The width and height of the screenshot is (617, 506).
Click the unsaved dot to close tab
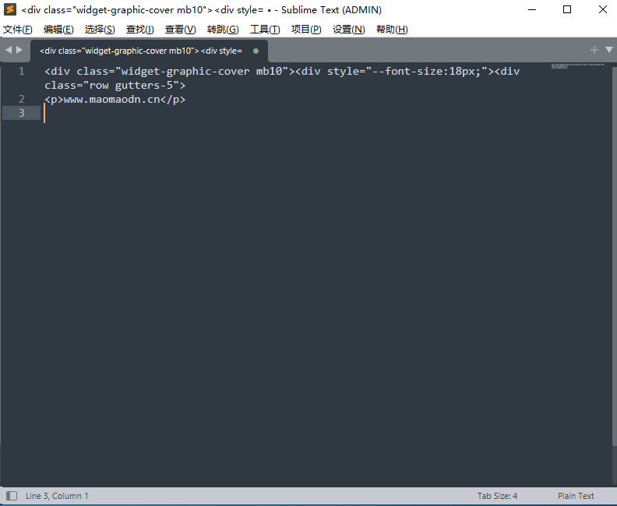coord(256,51)
